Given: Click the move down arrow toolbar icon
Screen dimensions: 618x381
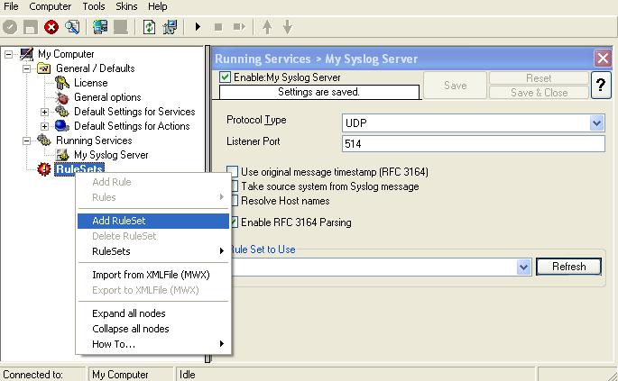Looking at the screenshot, I should [288, 27].
